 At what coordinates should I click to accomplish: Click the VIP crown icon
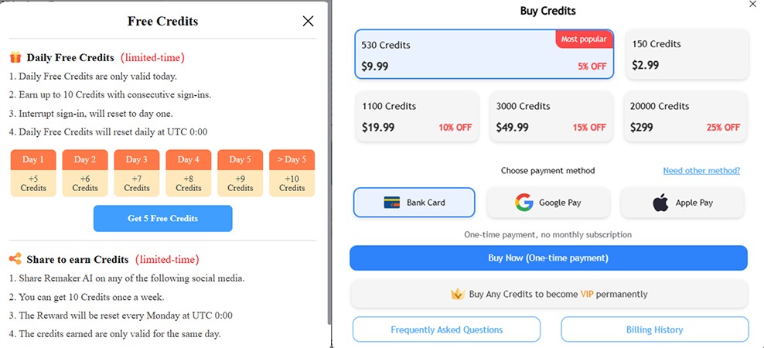point(457,294)
